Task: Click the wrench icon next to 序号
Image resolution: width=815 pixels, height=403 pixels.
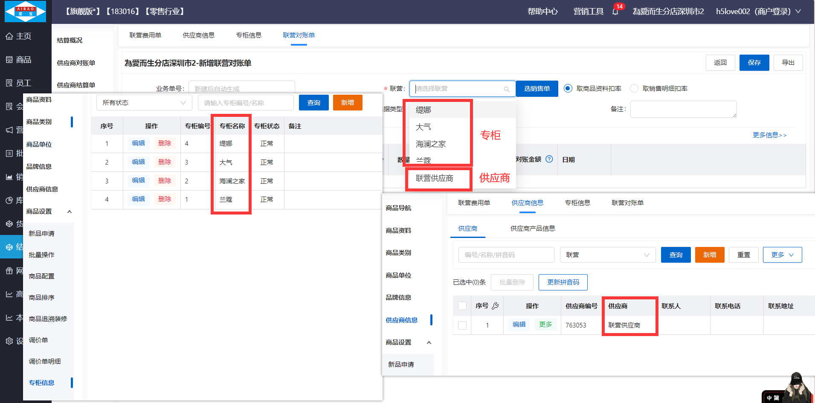Action: (495, 306)
